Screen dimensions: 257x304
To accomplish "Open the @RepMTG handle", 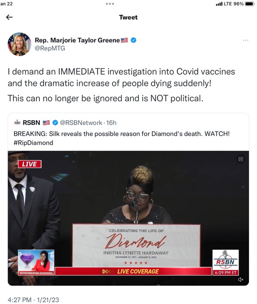I will pyautogui.click(x=50, y=48).
